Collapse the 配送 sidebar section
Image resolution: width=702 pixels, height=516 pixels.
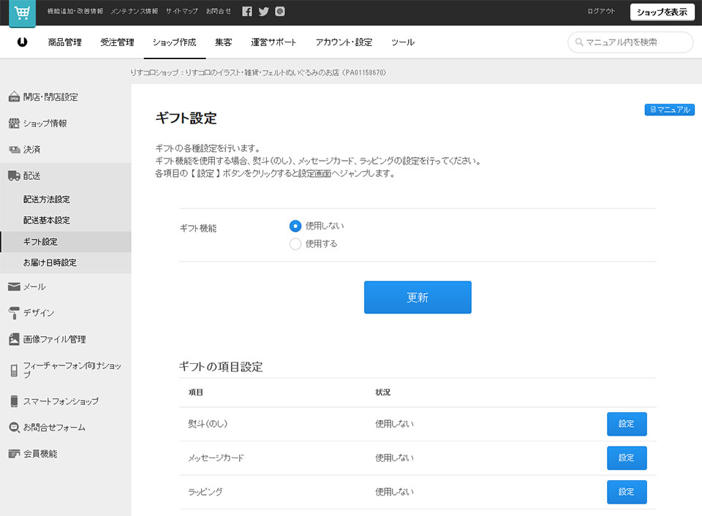[x=31, y=176]
